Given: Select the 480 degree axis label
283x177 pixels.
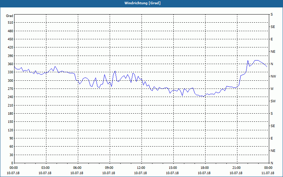Looking at the screenshot, I should tap(11, 31).
